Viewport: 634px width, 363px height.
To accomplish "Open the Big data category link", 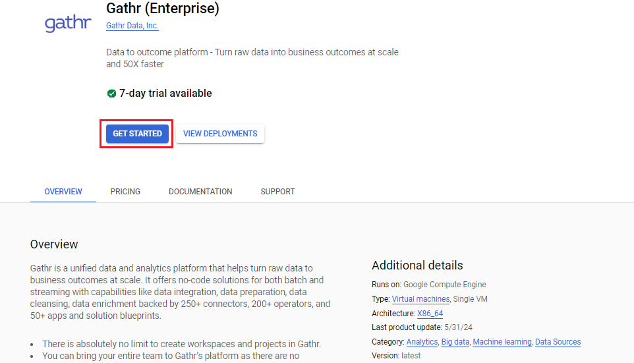I will pyautogui.click(x=455, y=342).
